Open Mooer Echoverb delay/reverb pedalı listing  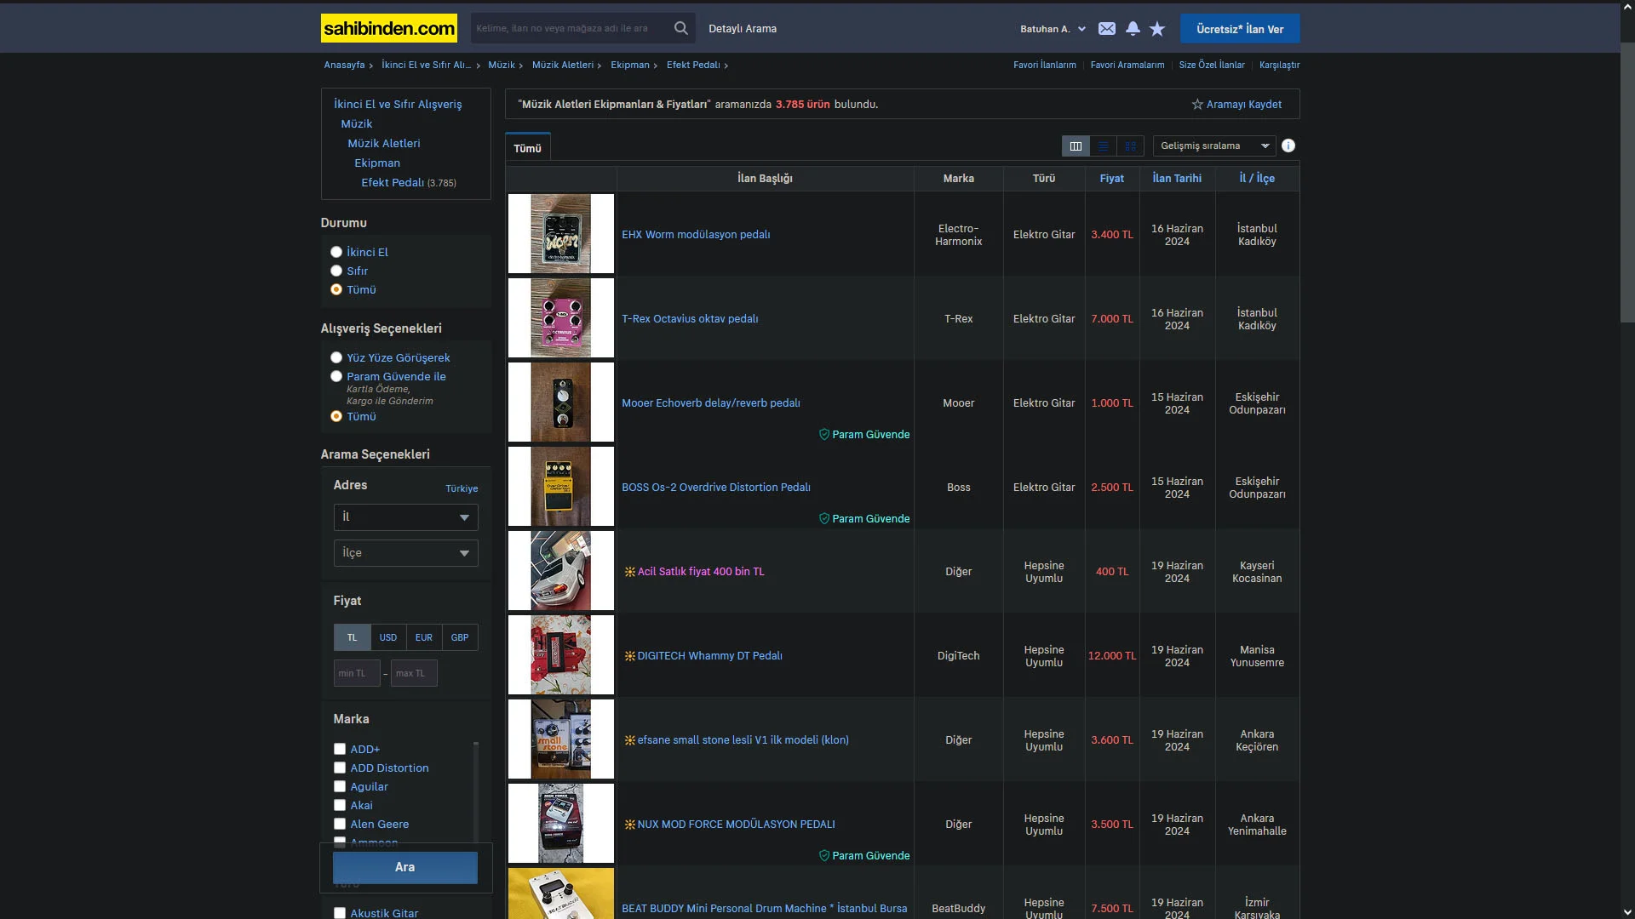coord(711,403)
